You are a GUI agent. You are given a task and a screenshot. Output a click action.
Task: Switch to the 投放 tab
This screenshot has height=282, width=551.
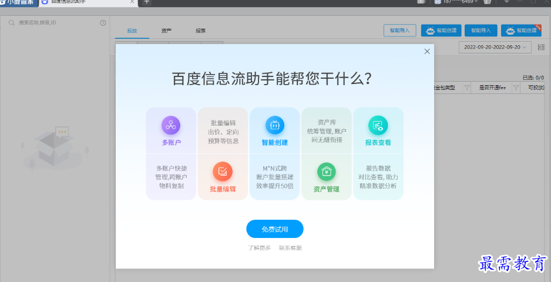(132, 31)
